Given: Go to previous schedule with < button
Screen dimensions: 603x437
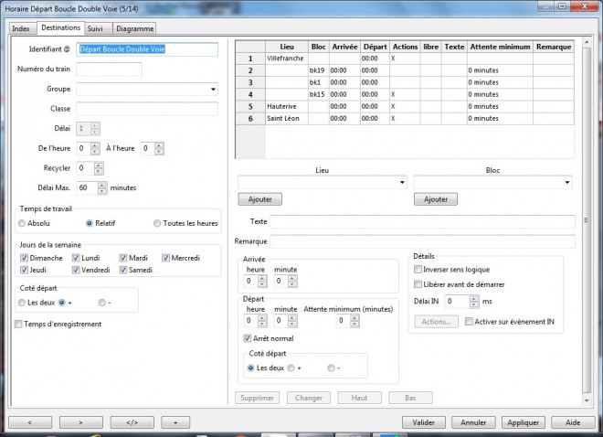Looking at the screenshot, I should [30, 422].
